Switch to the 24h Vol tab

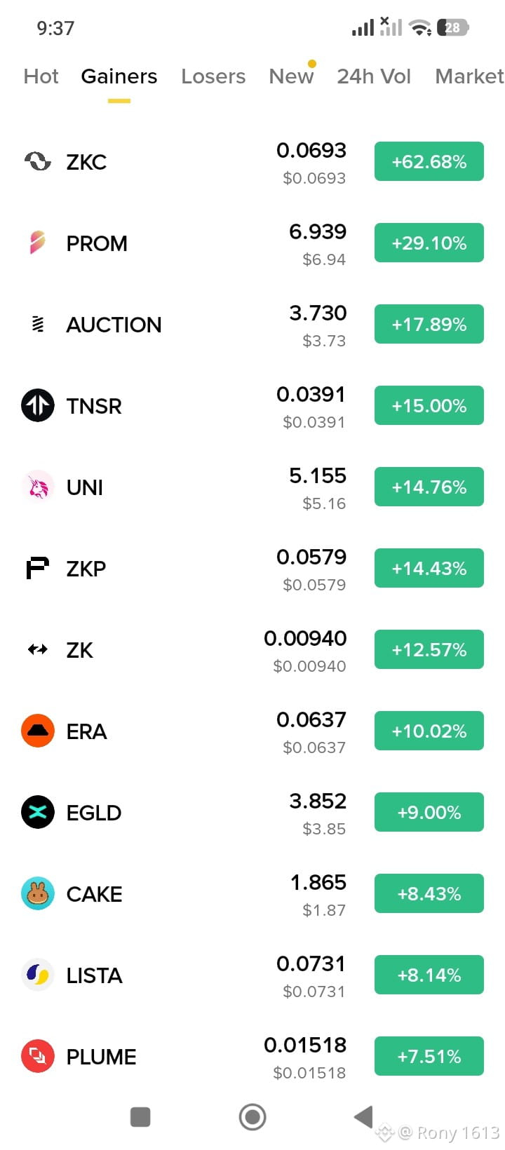coord(374,76)
